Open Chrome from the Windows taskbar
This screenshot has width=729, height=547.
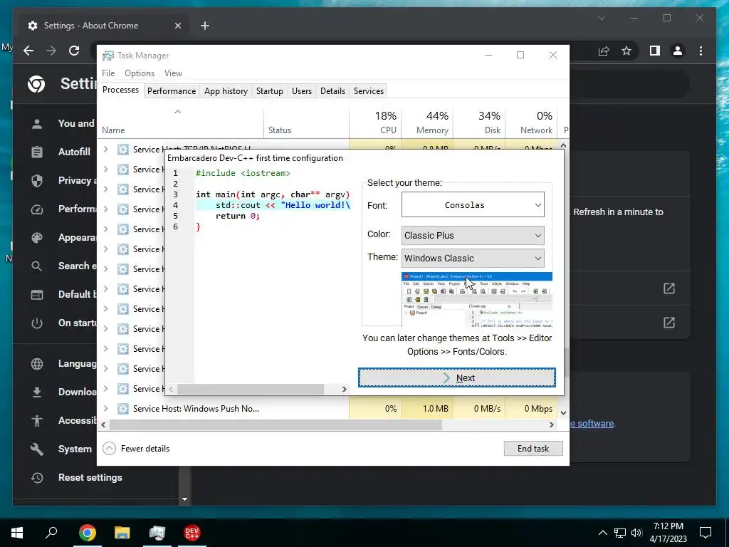point(88,533)
